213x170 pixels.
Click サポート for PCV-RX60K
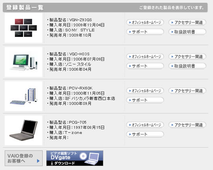click(145, 100)
